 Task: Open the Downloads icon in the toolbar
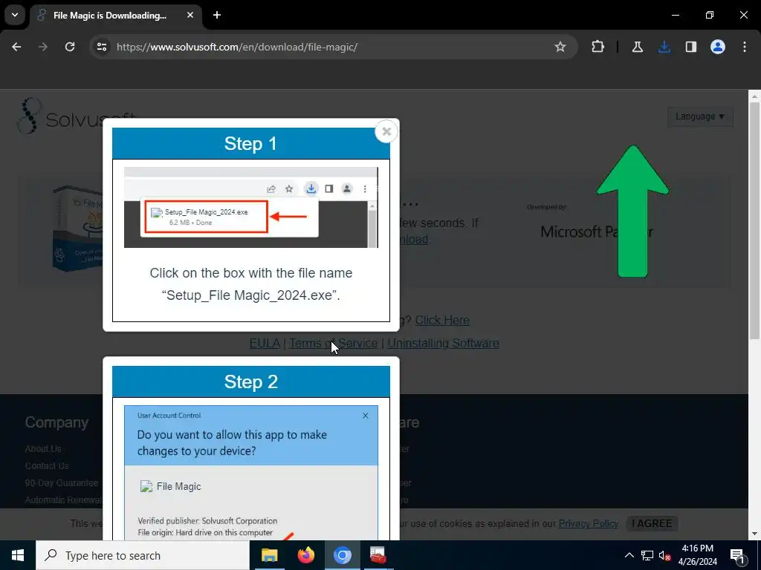point(664,47)
